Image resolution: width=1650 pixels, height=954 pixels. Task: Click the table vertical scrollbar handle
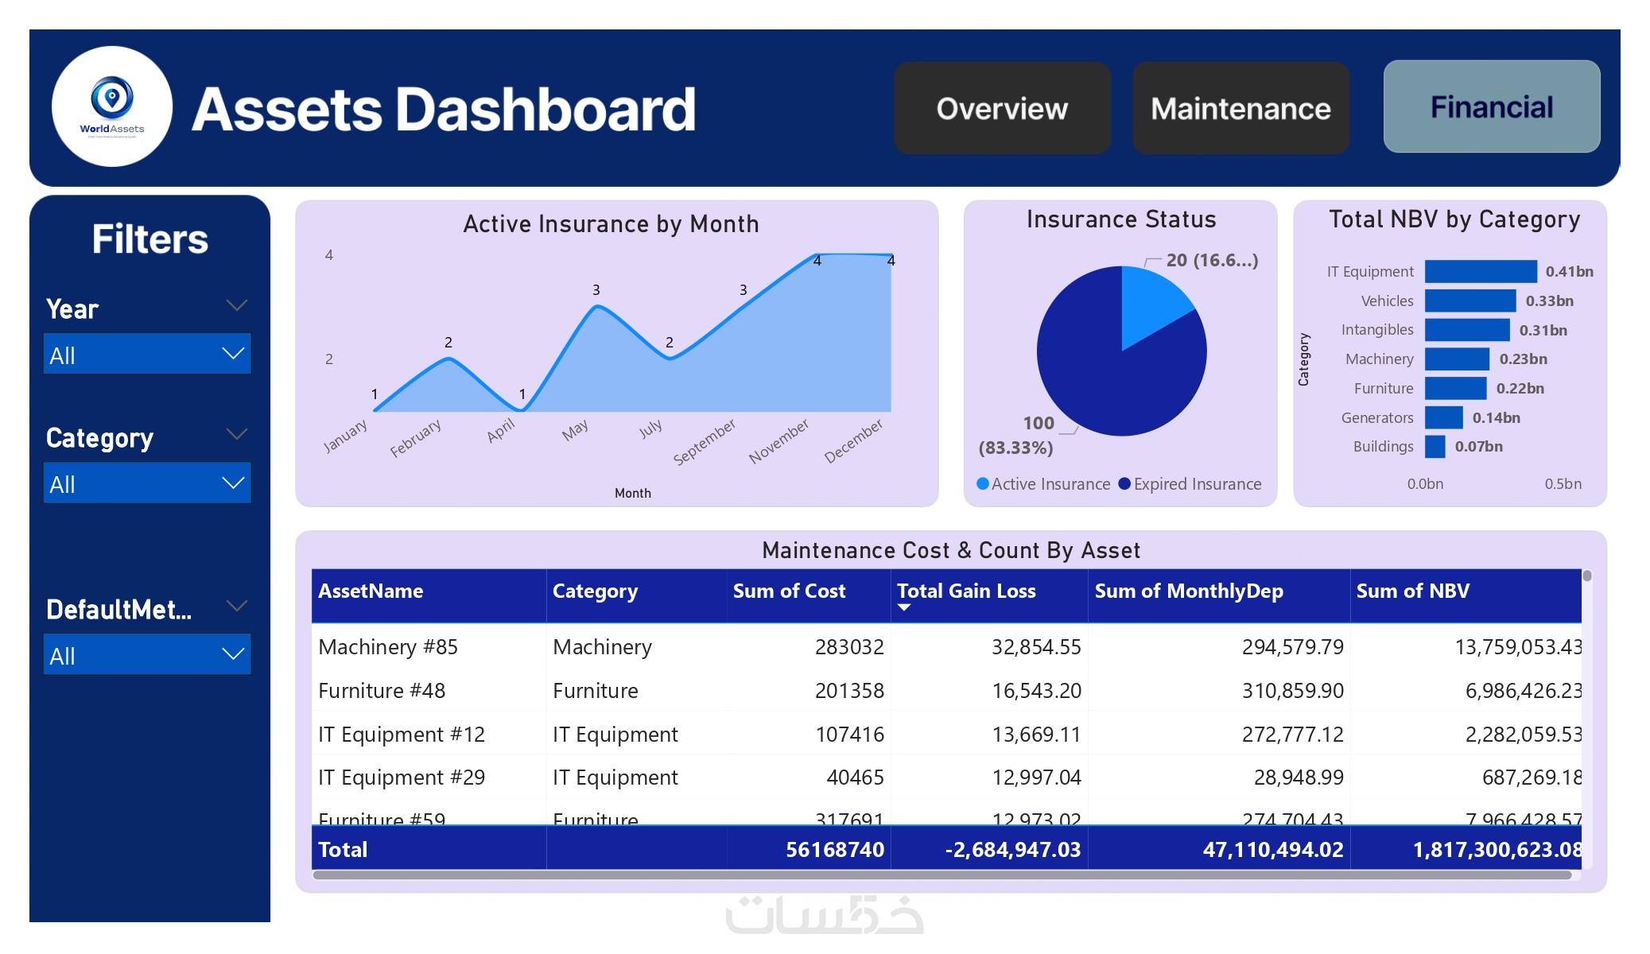[1587, 576]
